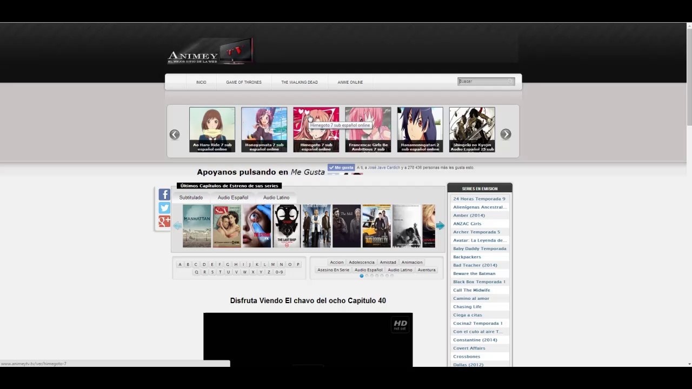The image size is (692, 389).
Task: Open the Hanayamata 7 thumbnail
Action: 264,130
